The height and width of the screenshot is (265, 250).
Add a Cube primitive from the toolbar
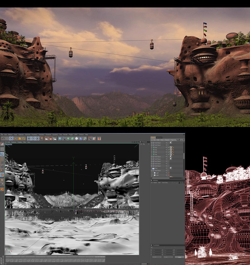pos(60,138)
